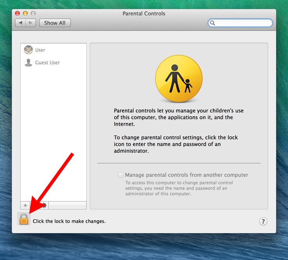288x260 pixels.
Task: Go back with the left arrow button
Action: [21, 23]
